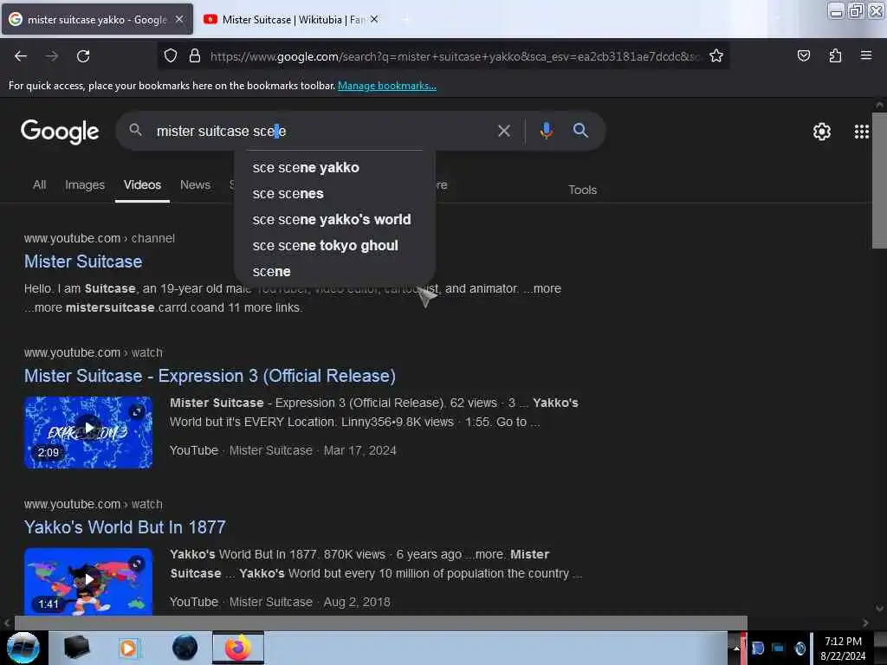The width and height of the screenshot is (887, 665).
Task: Open Firefox from the taskbar
Action: click(x=238, y=648)
